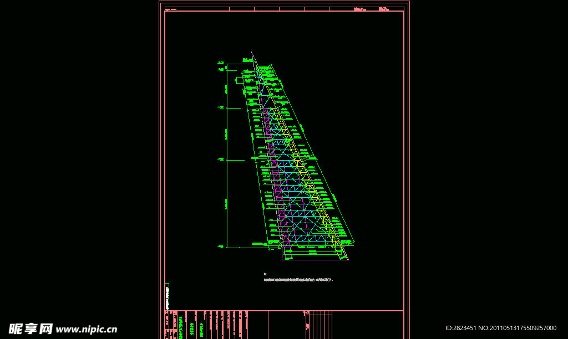
Task: Click the nipic logo watermark in the corner
Action: [31, 329]
